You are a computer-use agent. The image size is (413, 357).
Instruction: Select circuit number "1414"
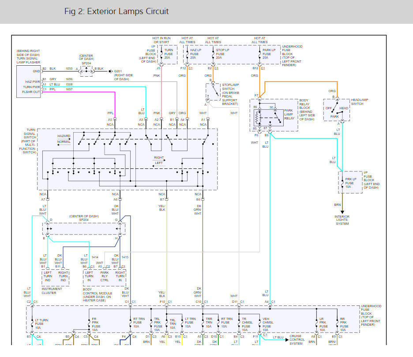click(x=95, y=257)
